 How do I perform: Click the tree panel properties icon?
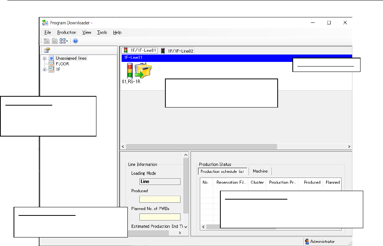[x=47, y=50]
